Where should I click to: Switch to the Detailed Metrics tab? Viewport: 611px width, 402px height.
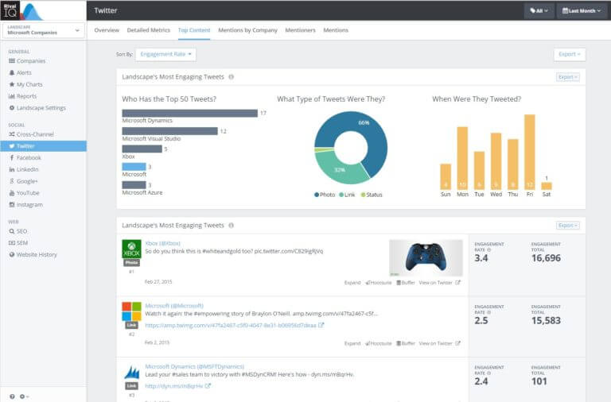click(149, 30)
